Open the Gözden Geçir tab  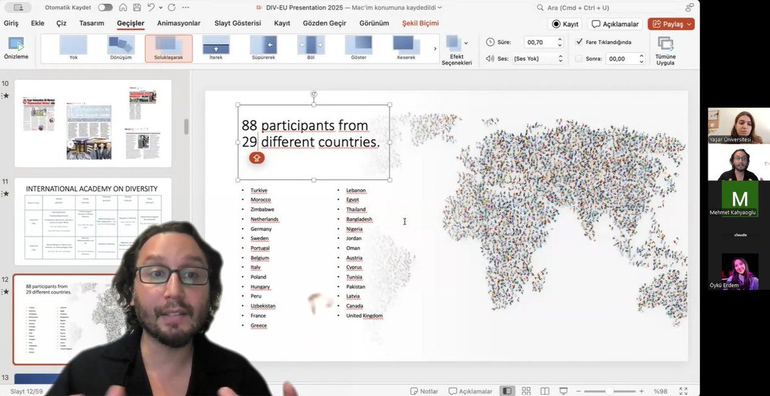[324, 23]
